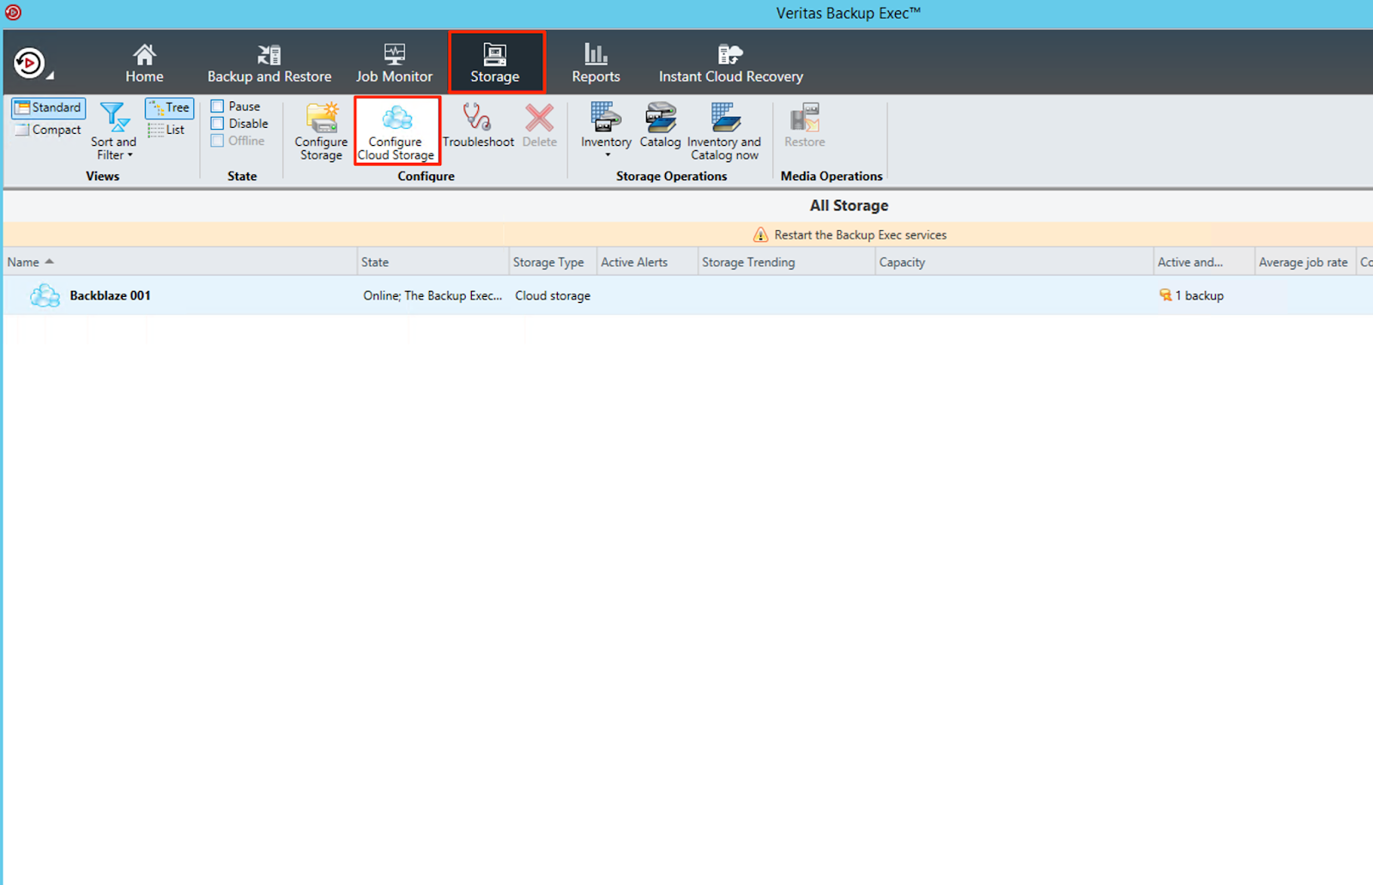Switch to Standard view
Image resolution: width=1373 pixels, height=885 pixels.
(x=48, y=107)
